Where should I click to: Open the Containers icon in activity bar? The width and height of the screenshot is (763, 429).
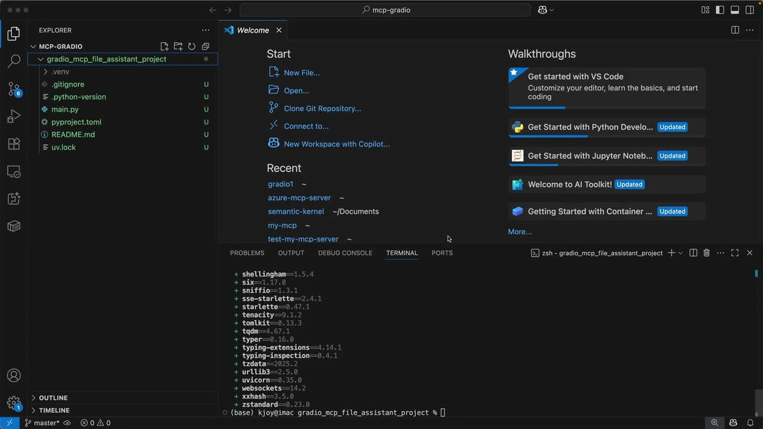[x=14, y=226]
